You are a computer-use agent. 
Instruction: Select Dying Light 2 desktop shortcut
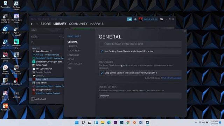coord(16,82)
